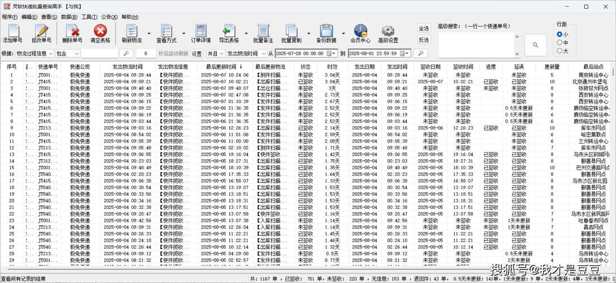Viewport: 616px width, 283px height.
Task: Select the 3.04天 cell in row 2
Action: click(332, 82)
